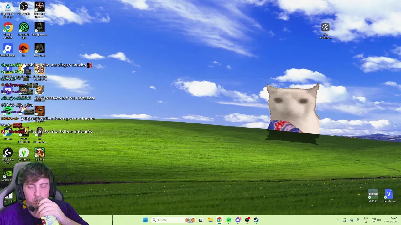
Task: Open the Golf It! desktop icon
Action: (373, 196)
